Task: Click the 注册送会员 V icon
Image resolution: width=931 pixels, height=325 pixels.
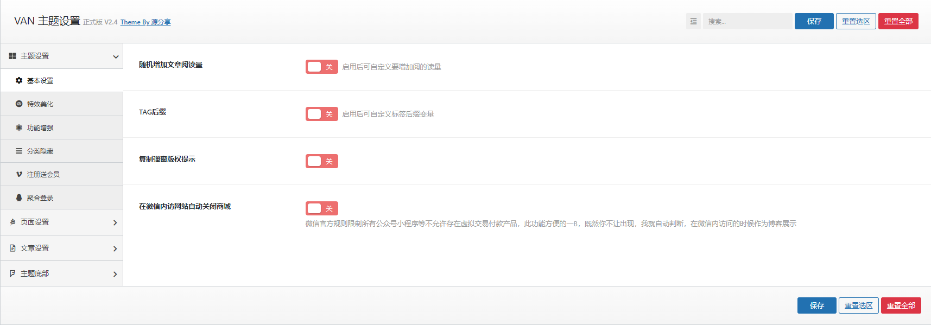Action: pos(19,174)
